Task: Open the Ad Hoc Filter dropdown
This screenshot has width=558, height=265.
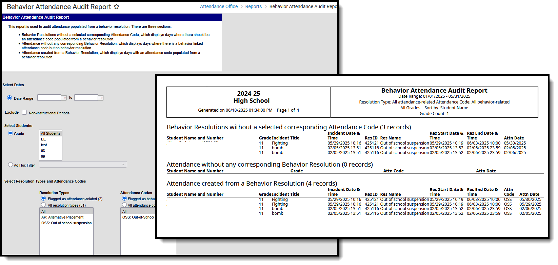Action: coord(83,165)
